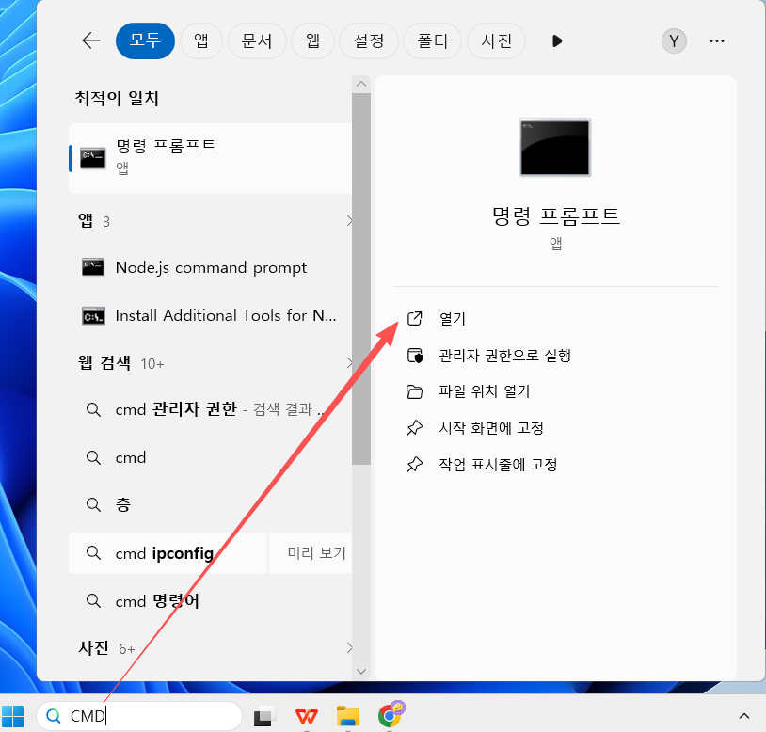Select the Node.js command prompt icon
This screenshot has height=732, width=766.
pyautogui.click(x=93, y=267)
